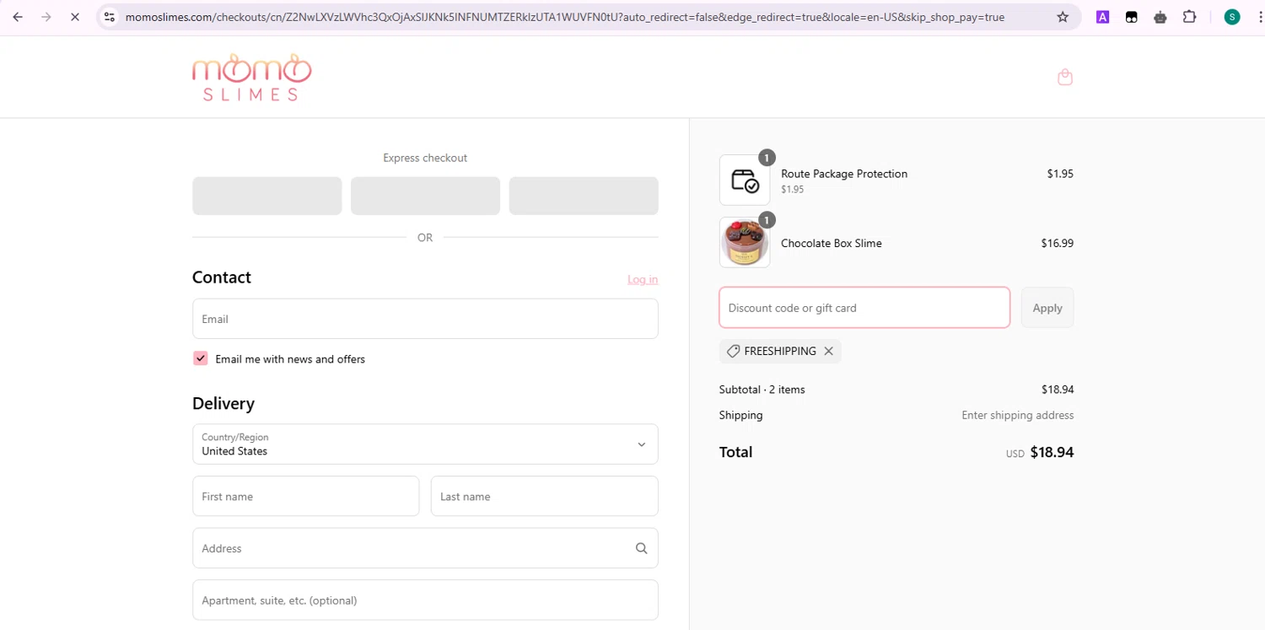Viewport: 1265px width, 630px height.
Task: Click the Route Package Protection icon
Action: 745,180
